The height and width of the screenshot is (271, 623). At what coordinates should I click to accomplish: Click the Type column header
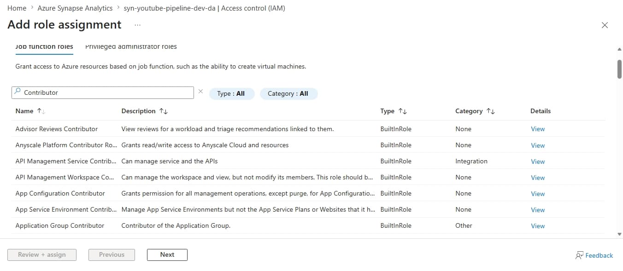coord(387,111)
